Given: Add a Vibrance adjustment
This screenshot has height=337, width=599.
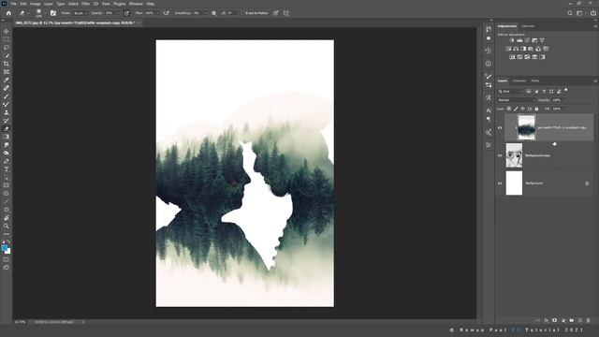Looking at the screenshot, I should click(542, 40).
